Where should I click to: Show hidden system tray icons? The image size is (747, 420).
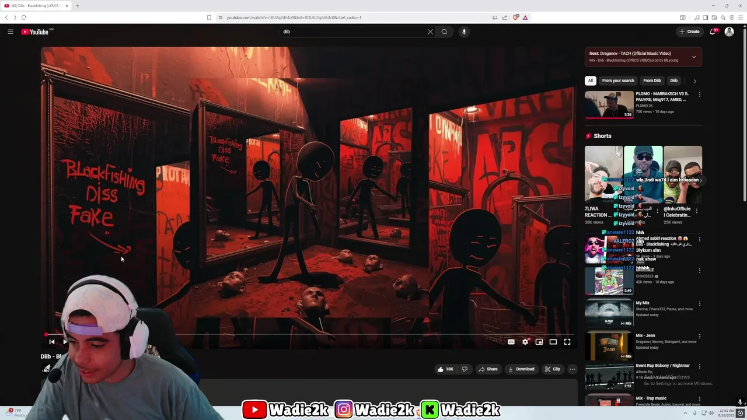point(686,413)
